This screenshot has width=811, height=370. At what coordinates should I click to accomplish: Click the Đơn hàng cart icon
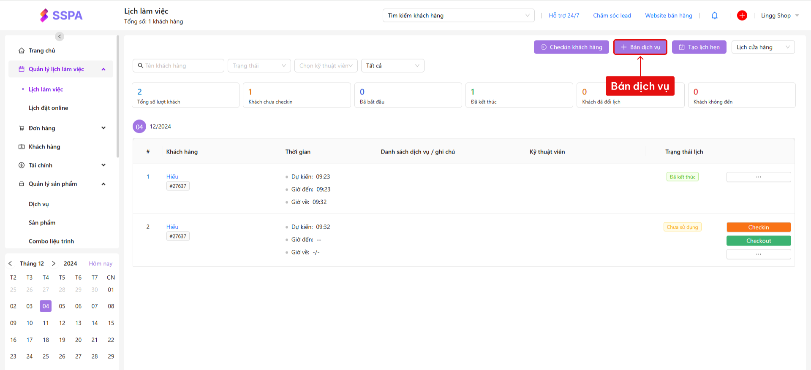click(x=22, y=128)
